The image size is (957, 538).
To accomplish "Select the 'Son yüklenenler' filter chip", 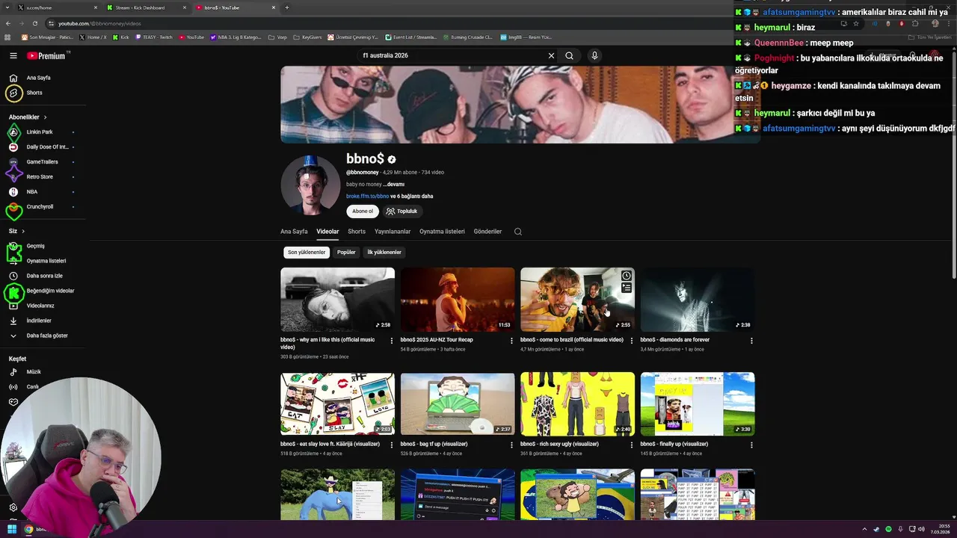I will coord(307,253).
